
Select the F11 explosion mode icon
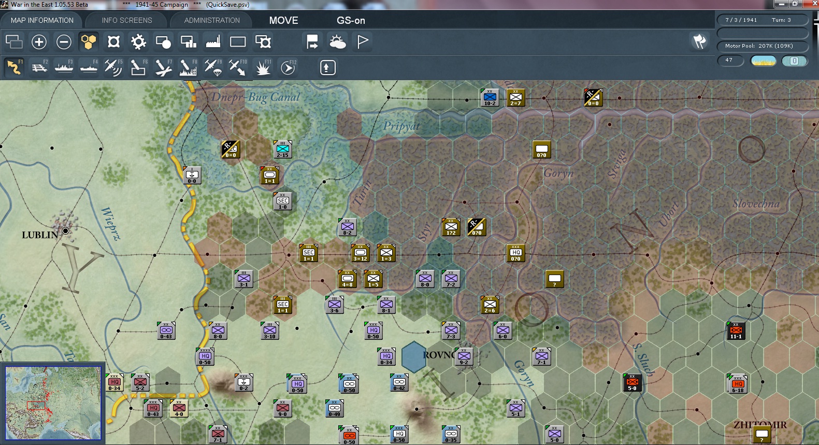[263, 67]
